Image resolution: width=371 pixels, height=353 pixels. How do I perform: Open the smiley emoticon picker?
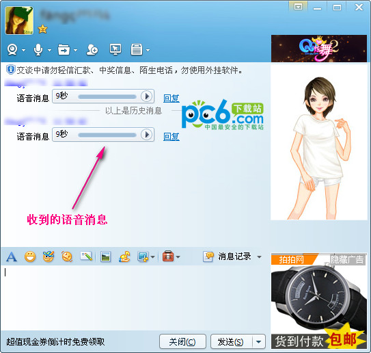point(30,257)
